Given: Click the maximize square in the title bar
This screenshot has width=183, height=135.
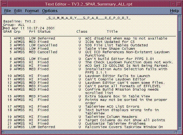Looking at the screenshot, I should point(179,4).
